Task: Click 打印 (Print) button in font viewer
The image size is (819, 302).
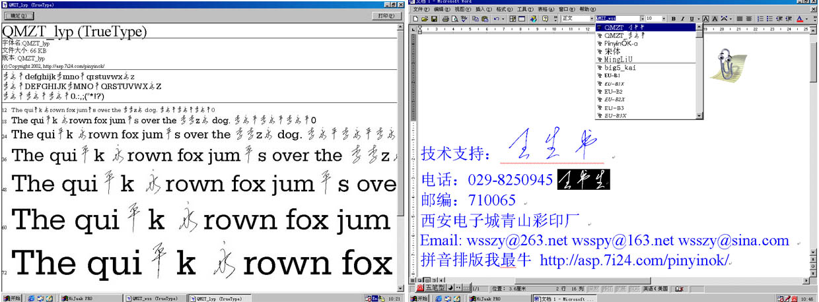Action: pos(386,15)
